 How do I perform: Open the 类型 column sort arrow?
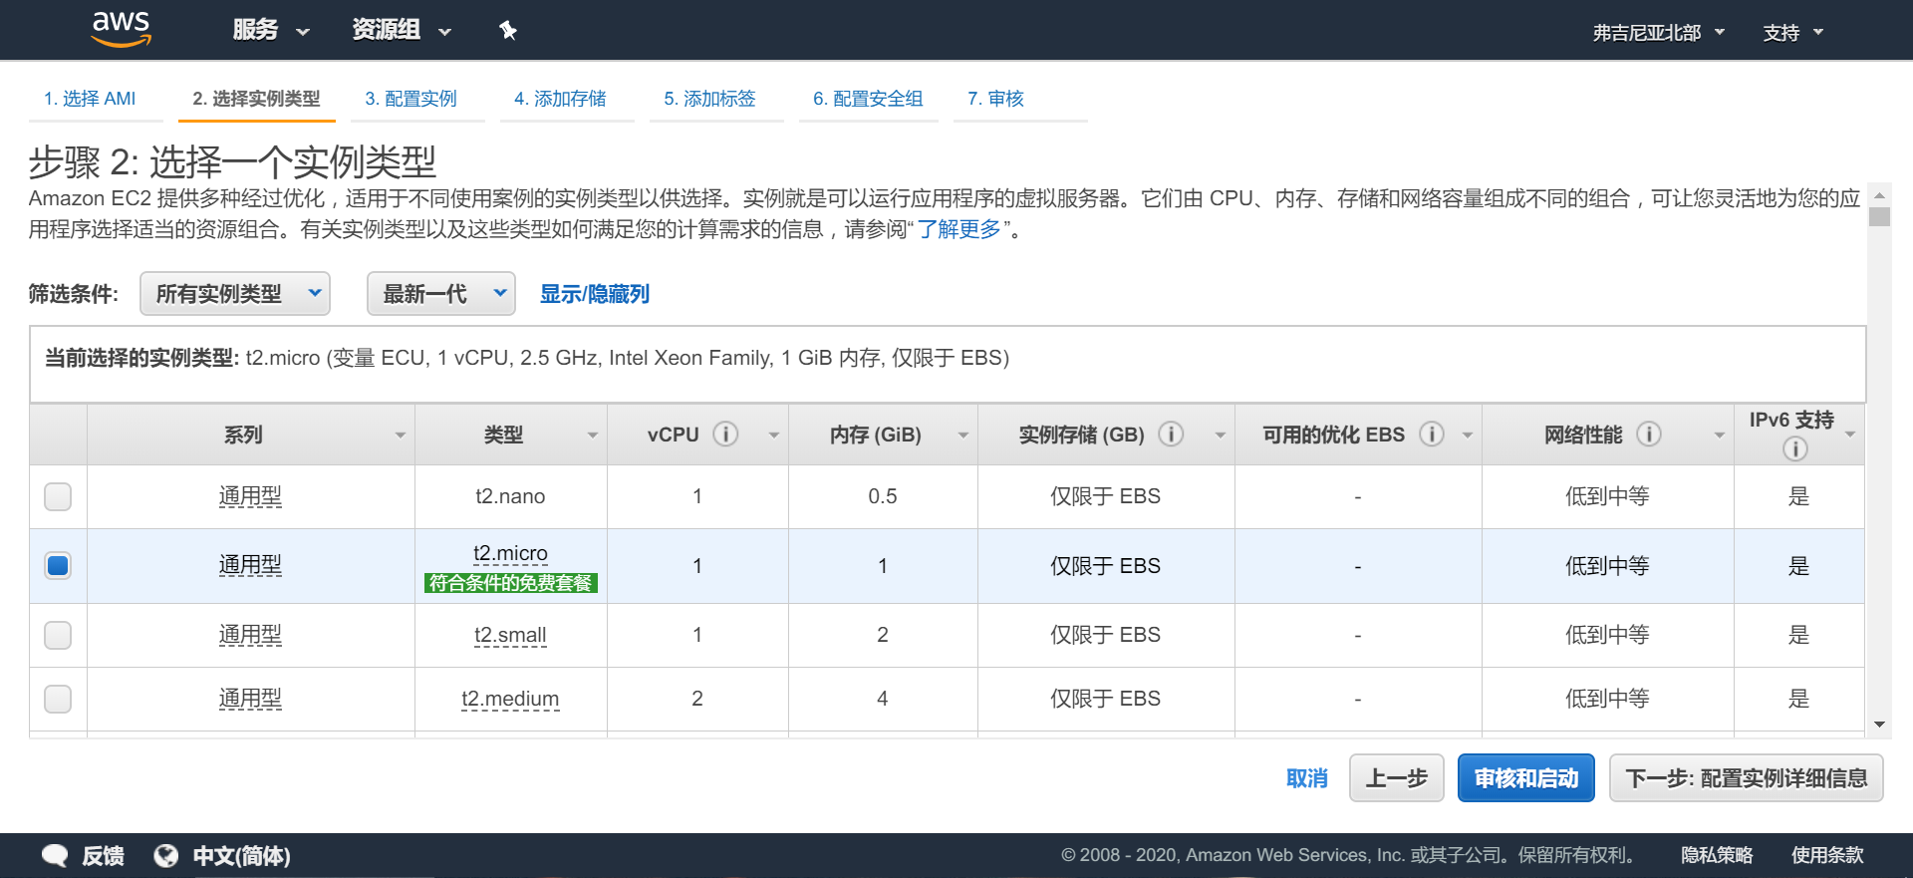coord(593,436)
